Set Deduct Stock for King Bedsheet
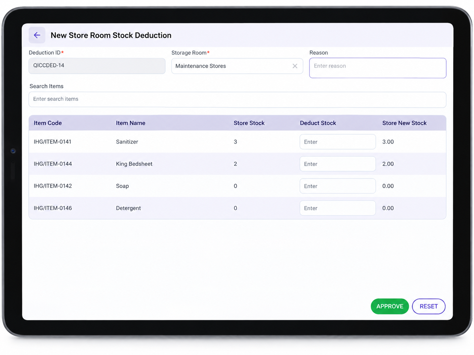 337,164
